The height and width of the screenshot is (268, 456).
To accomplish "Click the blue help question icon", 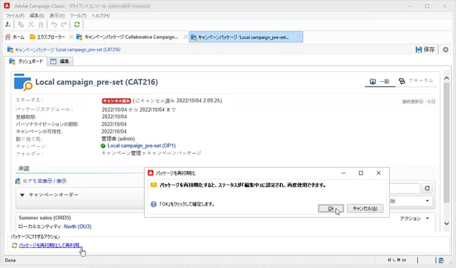I will click(x=154, y=204).
